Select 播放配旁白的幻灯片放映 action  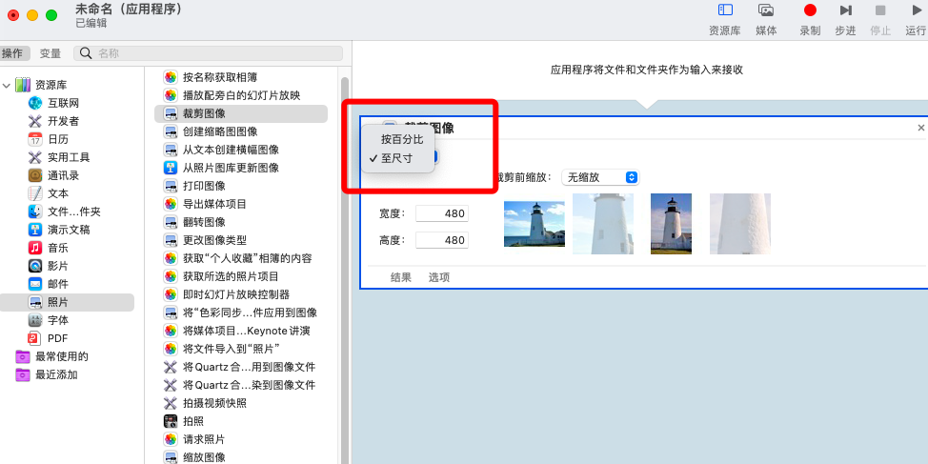point(241,95)
